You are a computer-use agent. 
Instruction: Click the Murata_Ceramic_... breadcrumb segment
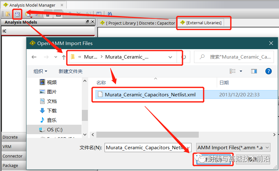click(127, 57)
